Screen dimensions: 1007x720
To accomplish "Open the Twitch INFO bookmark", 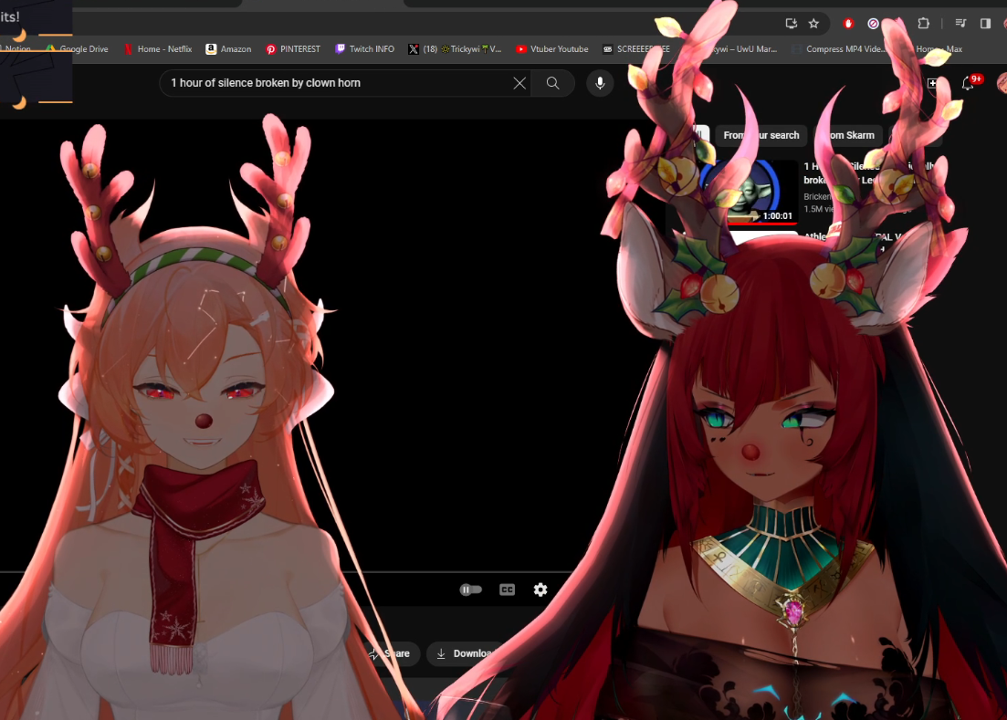I will coord(365,48).
